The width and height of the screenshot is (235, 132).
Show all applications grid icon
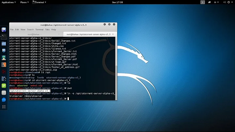pyautogui.click(x=4, y=107)
